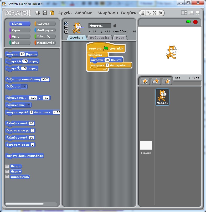Select the Μεταβλητές block category
Screen dimensions: 206x212
point(45,43)
